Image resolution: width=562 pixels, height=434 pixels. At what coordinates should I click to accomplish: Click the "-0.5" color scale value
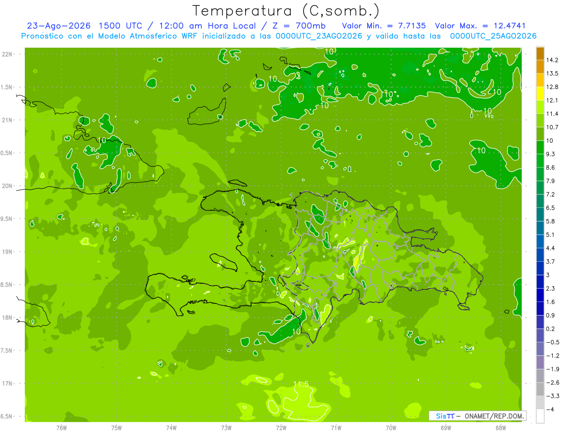click(553, 342)
